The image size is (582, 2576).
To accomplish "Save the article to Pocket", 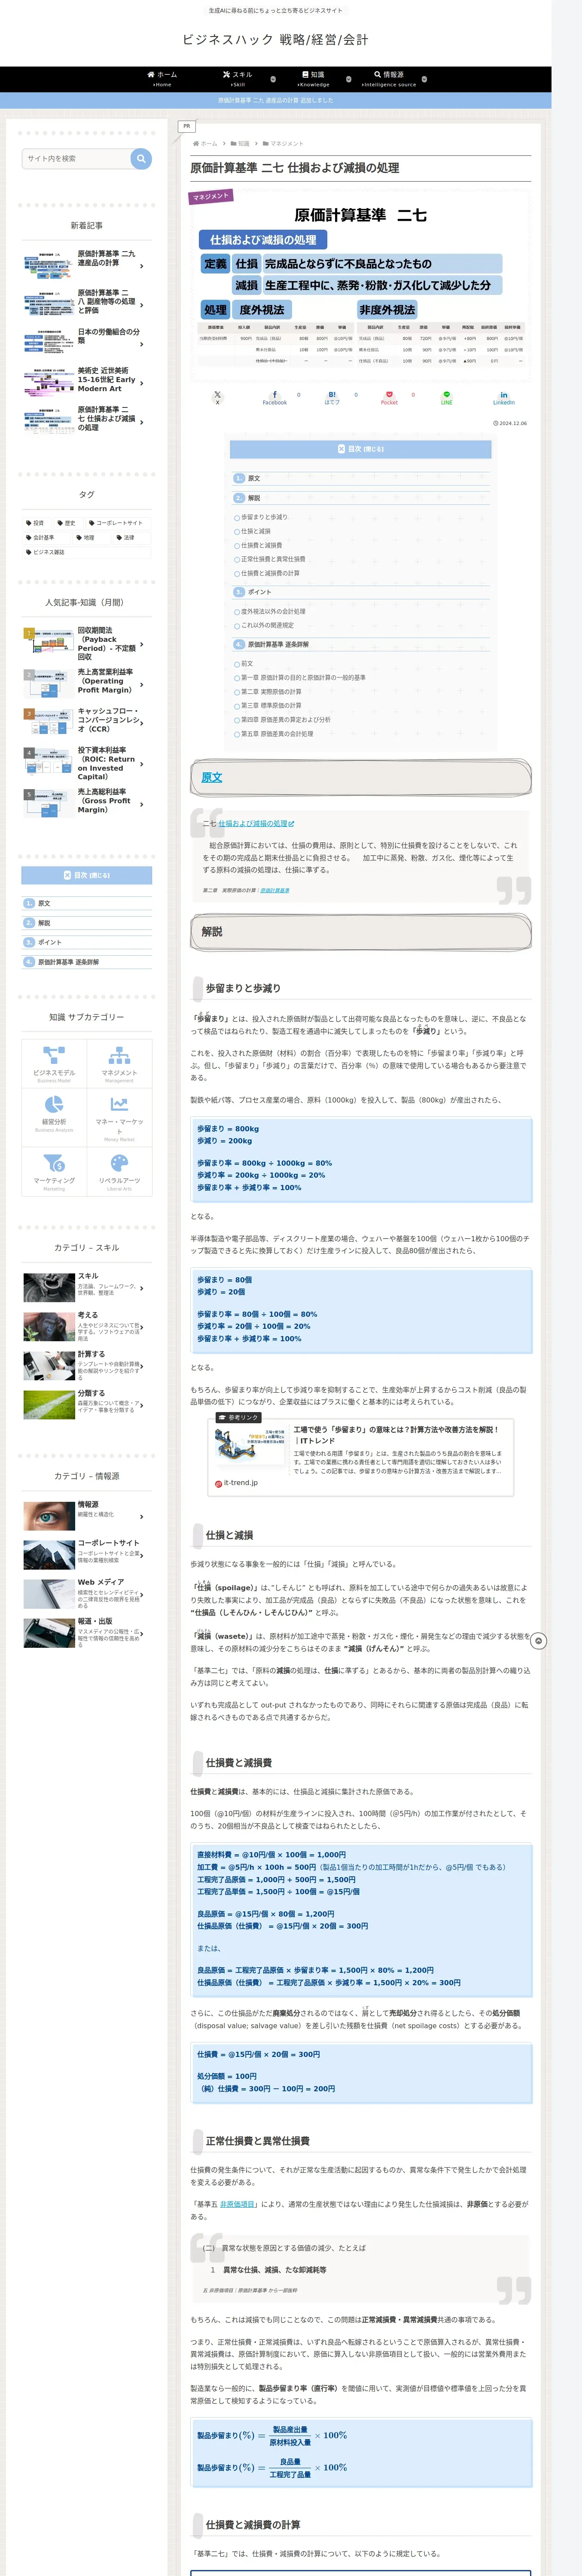I will coord(389,397).
